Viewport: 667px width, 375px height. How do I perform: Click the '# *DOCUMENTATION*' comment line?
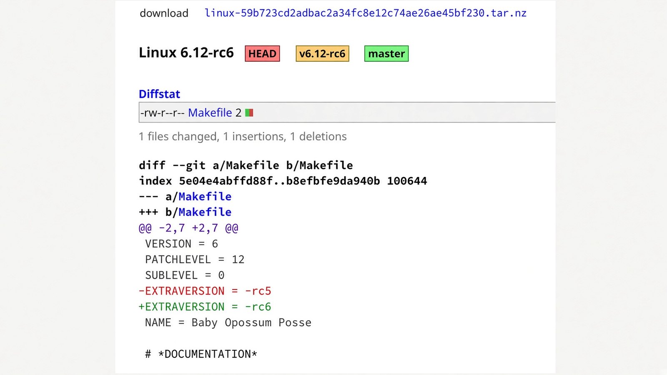(x=201, y=354)
